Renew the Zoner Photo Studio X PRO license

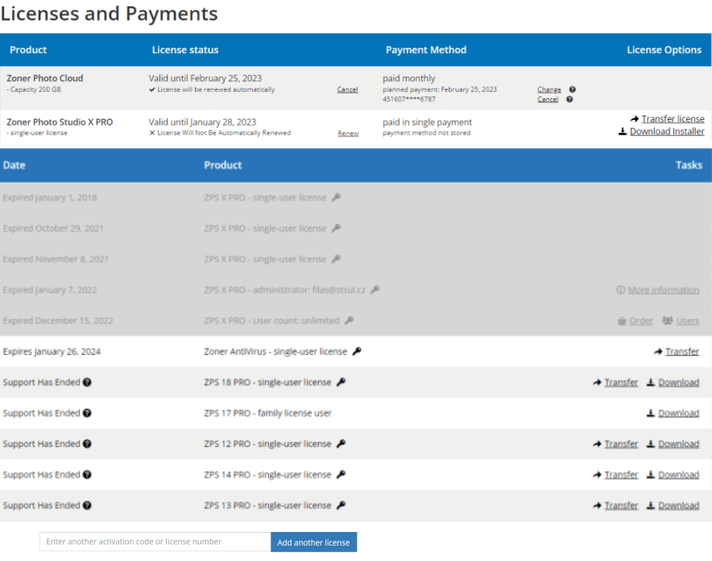click(348, 134)
